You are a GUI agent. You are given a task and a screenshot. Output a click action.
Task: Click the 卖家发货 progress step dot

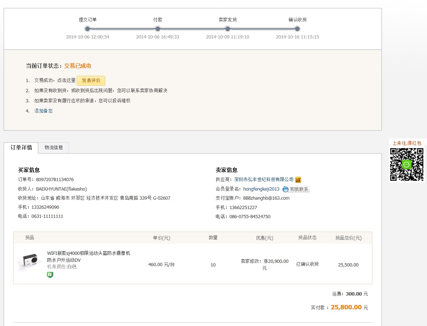[x=228, y=29]
